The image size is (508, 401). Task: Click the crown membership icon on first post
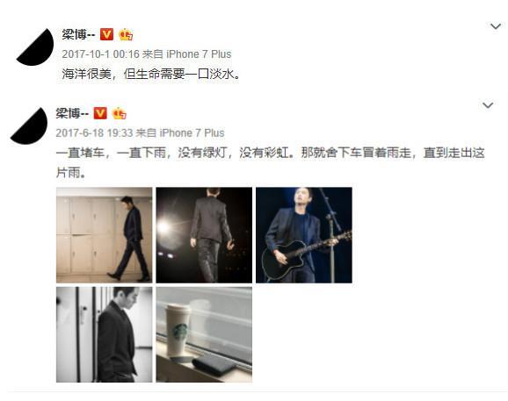pyautogui.click(x=126, y=34)
